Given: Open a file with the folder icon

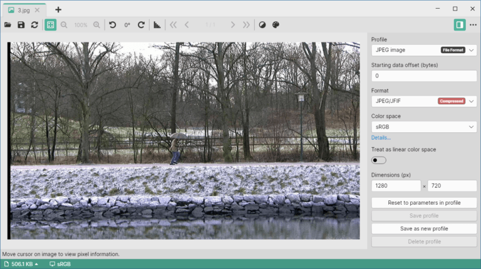Looking at the screenshot, I should [x=8, y=25].
